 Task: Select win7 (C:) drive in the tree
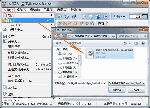click(65, 54)
